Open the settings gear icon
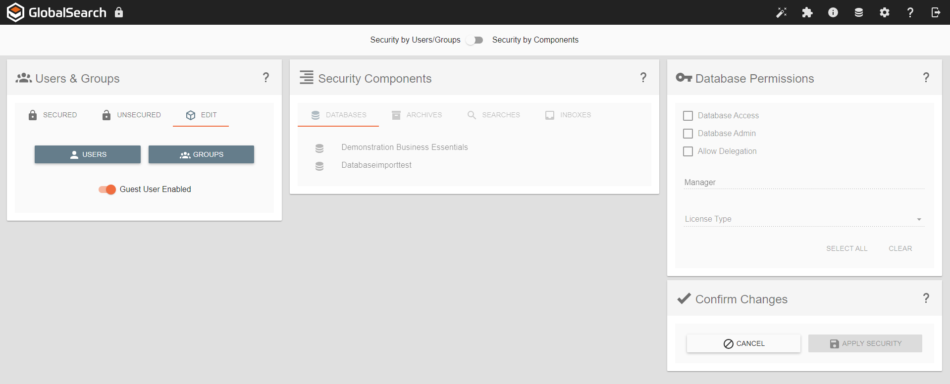Screen dimensions: 950x384 click(885, 12)
